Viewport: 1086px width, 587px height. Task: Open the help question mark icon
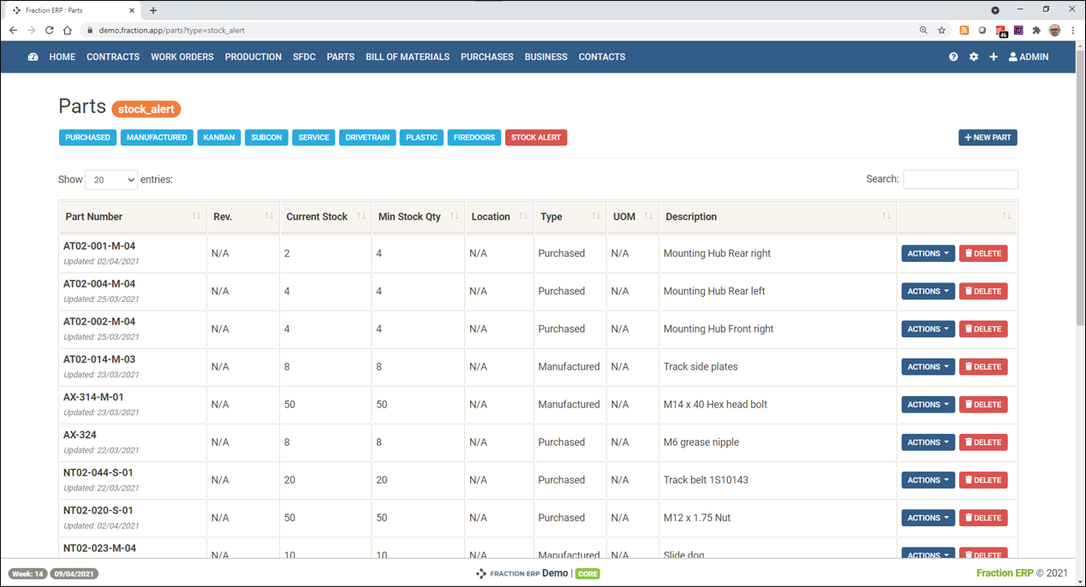(953, 57)
